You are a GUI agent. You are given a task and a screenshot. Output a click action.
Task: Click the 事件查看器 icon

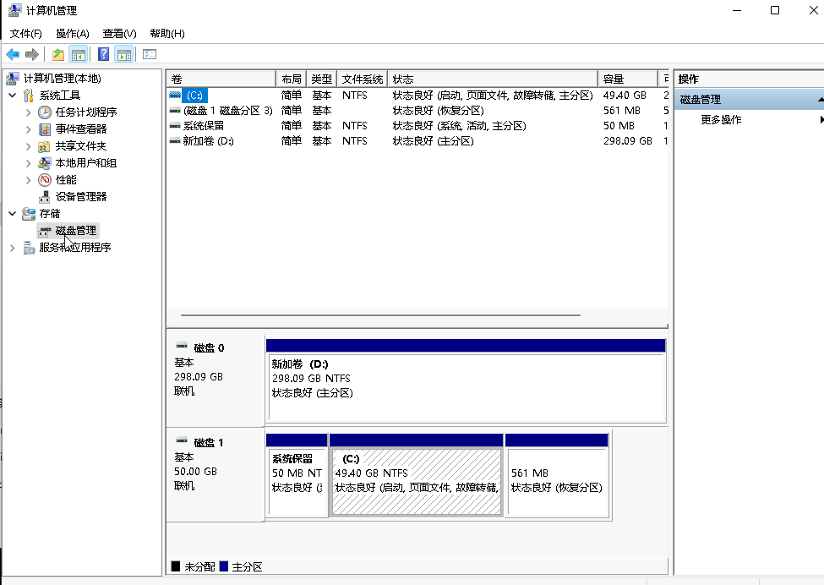(45, 128)
